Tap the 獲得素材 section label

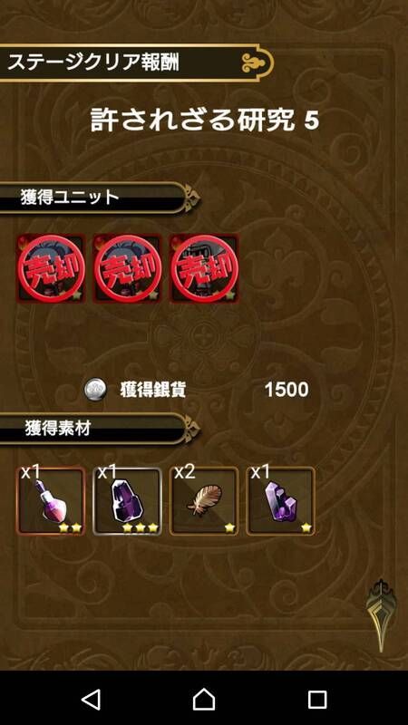click(57, 429)
